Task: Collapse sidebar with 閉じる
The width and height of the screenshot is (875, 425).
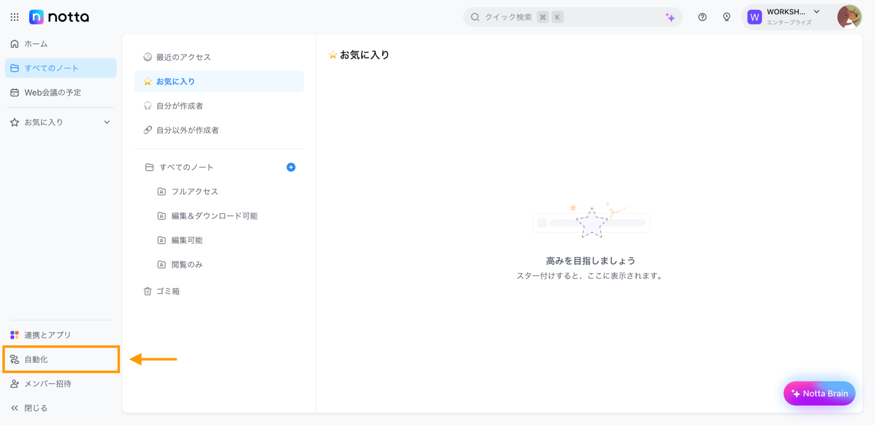Action: [x=61, y=408]
